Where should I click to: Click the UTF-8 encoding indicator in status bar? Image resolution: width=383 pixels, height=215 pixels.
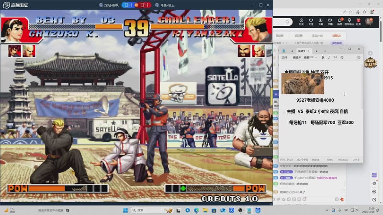click(356, 160)
